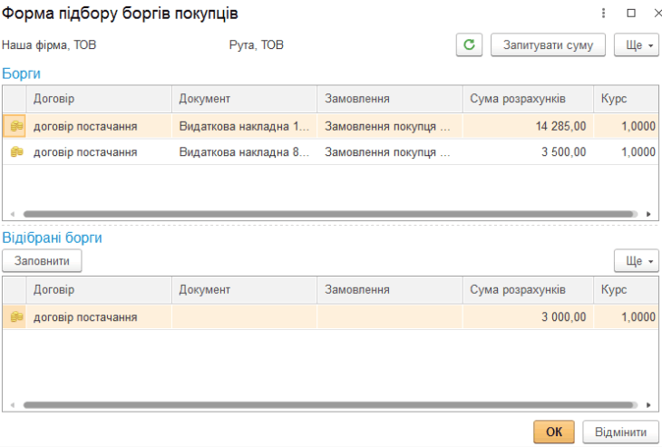Click Курс column header in Борги table

[626, 99]
